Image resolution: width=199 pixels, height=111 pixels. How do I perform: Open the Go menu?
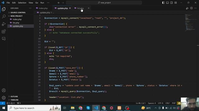point(37,3)
